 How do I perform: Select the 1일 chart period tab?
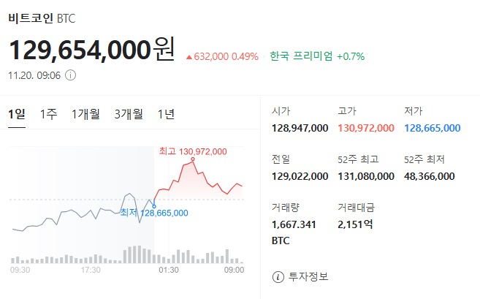tap(17, 114)
